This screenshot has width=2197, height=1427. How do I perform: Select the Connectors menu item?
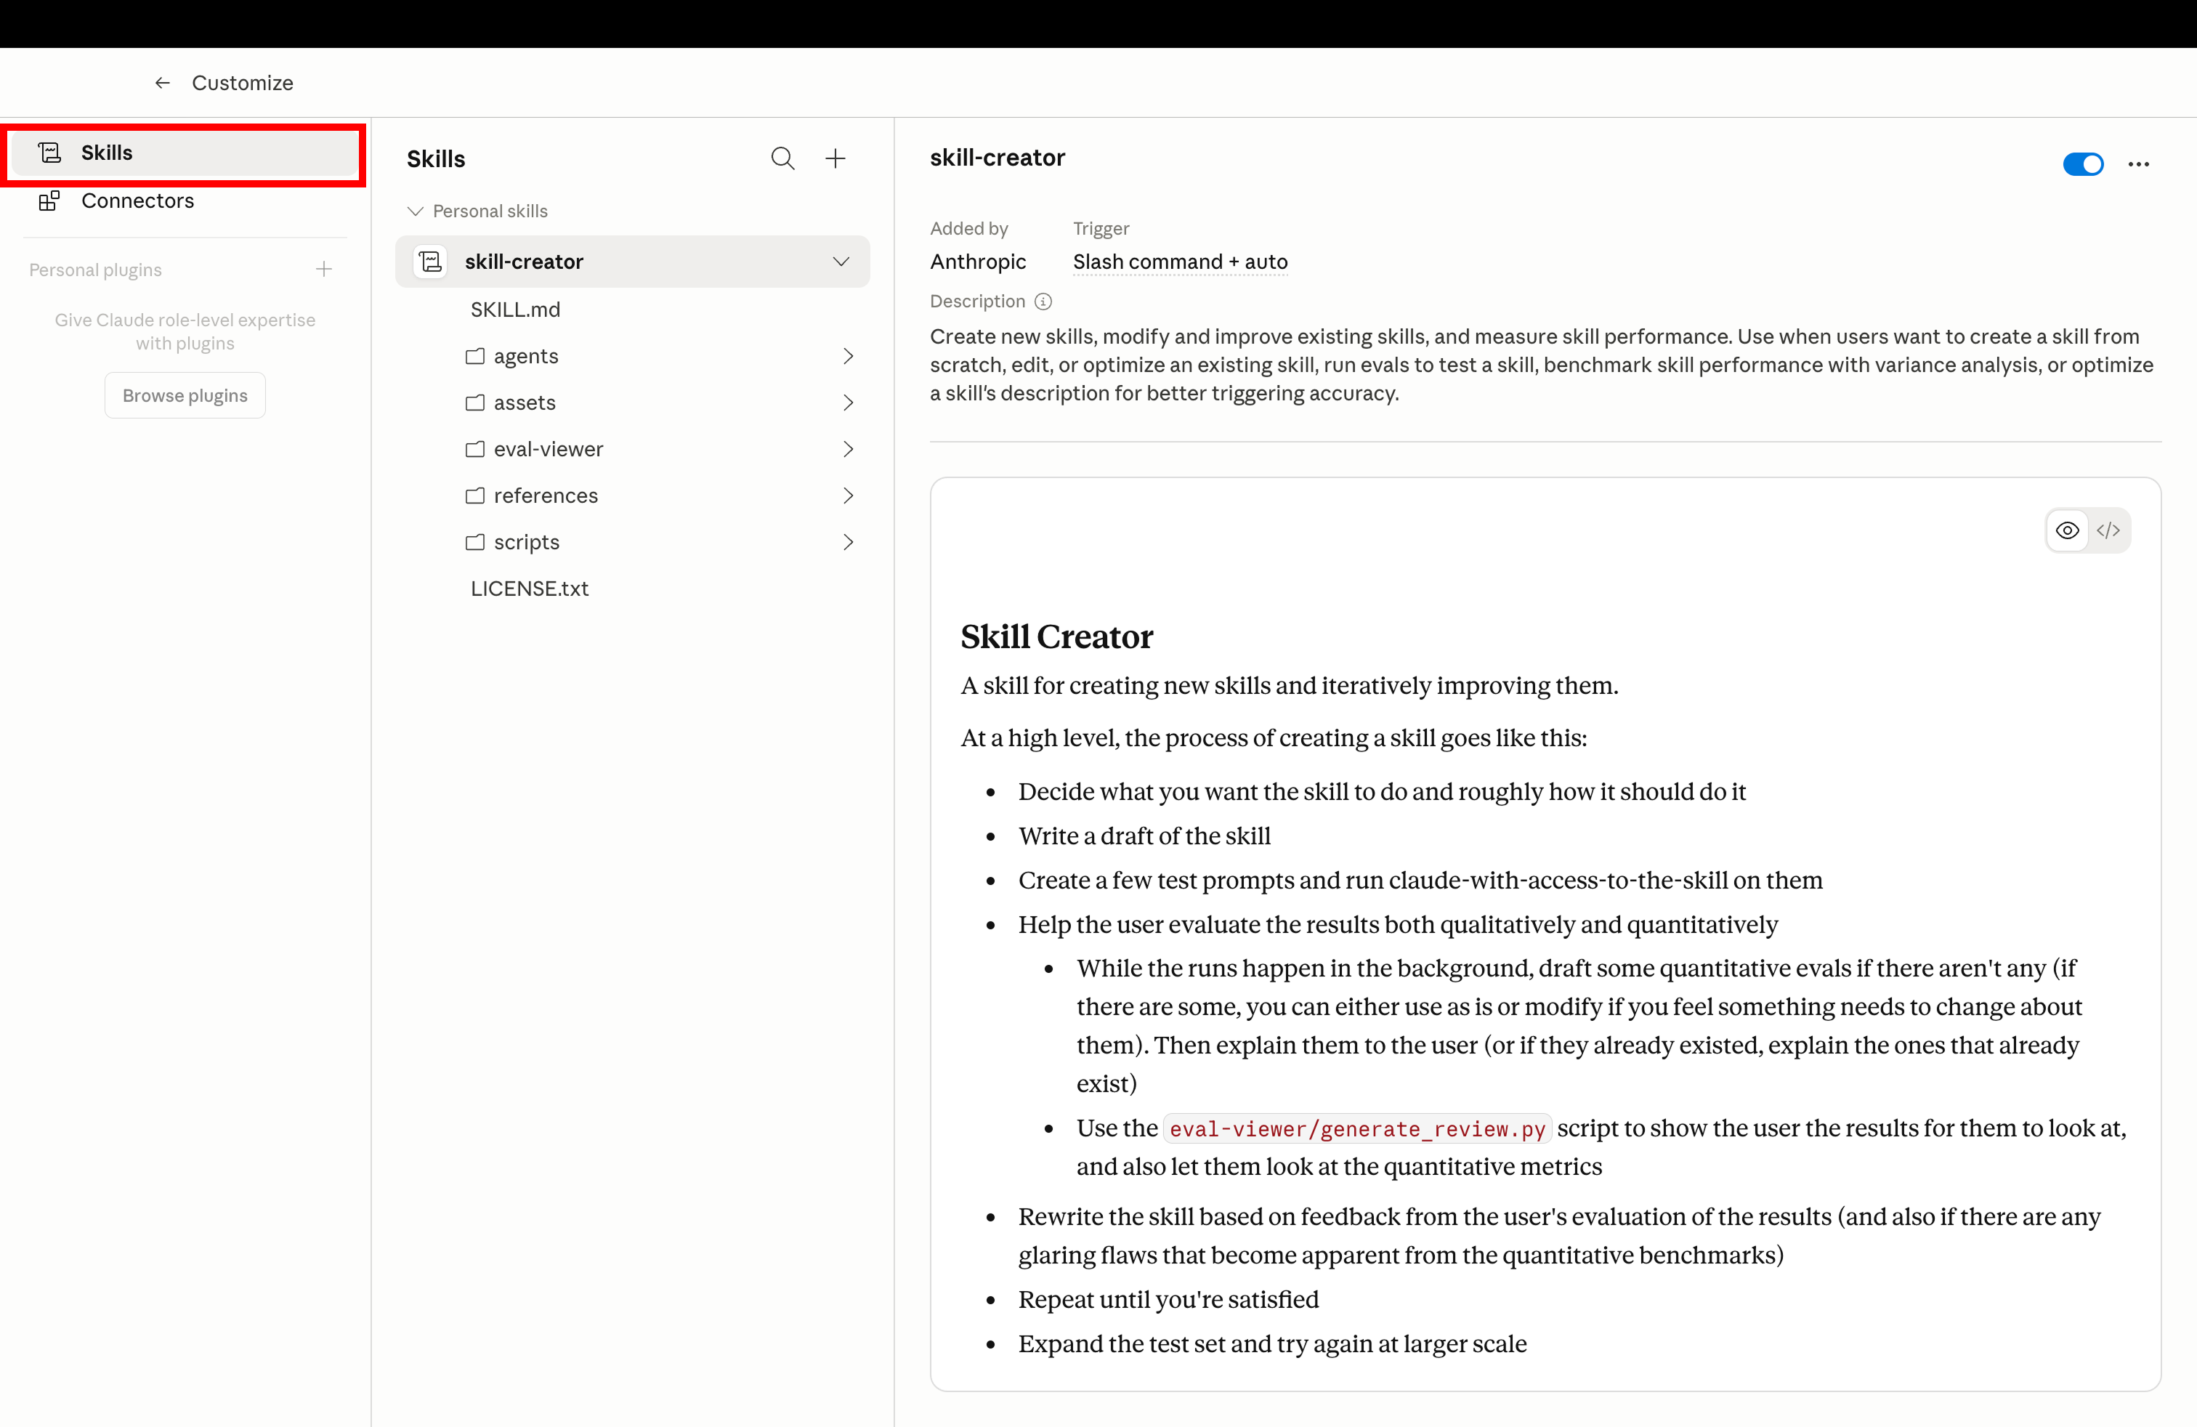[x=137, y=201]
